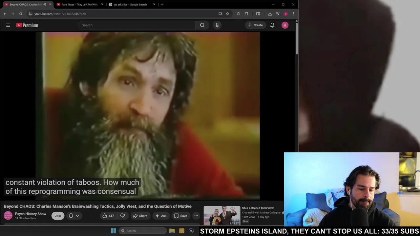Click the address bar URL
Screen dimensions: 420x236
pyautogui.click(x=60, y=14)
